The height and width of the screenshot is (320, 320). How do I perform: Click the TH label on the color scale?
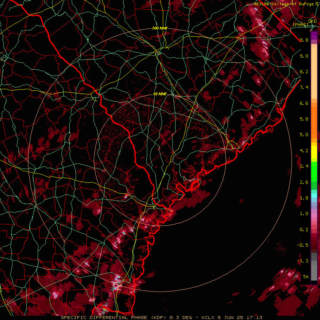tap(305, 277)
